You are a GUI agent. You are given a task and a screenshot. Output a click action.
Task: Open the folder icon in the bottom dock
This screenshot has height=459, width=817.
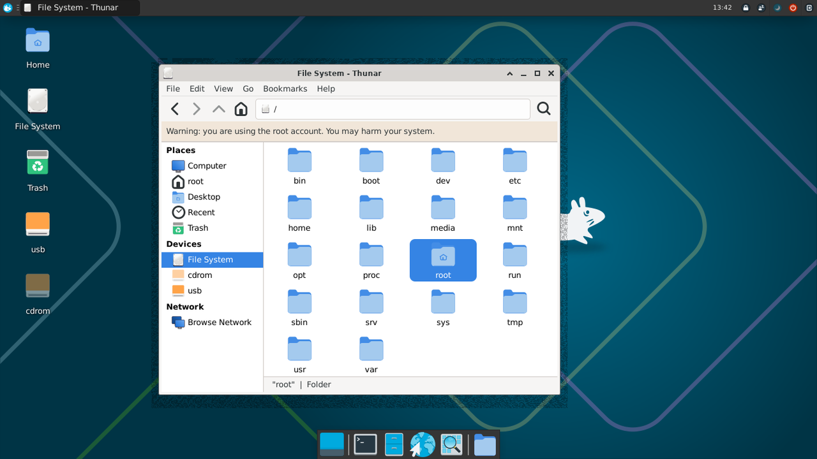tap(485, 444)
